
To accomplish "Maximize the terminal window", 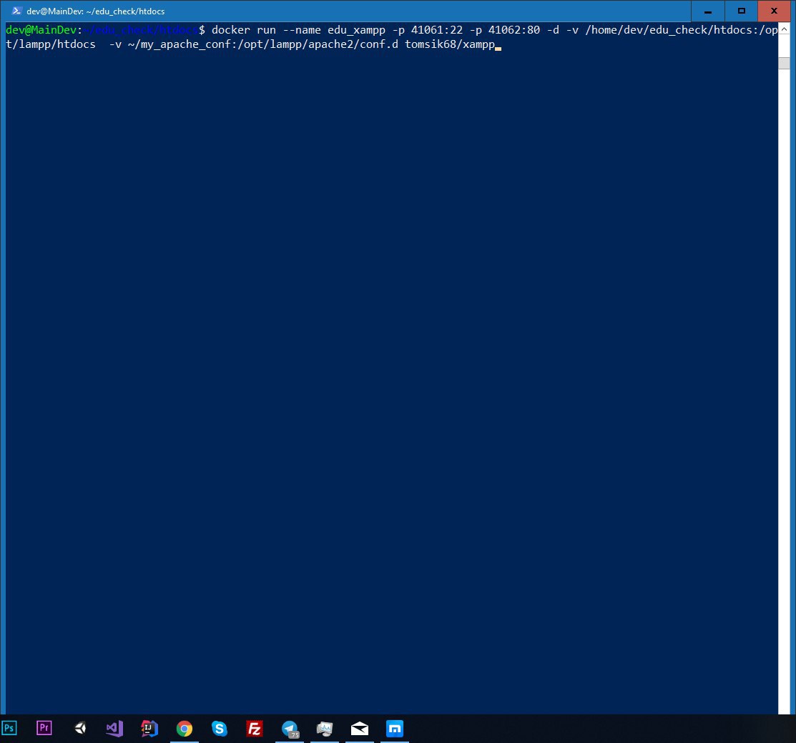I will [x=741, y=11].
